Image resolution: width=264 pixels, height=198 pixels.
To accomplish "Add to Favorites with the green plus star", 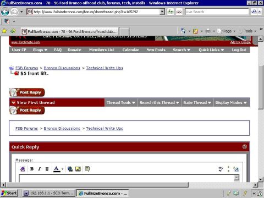I will 13,31.
